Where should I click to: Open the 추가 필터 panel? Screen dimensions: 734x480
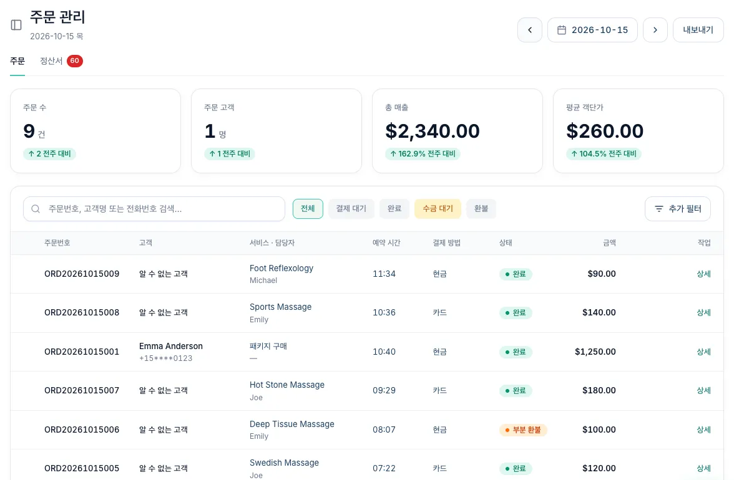(x=677, y=209)
